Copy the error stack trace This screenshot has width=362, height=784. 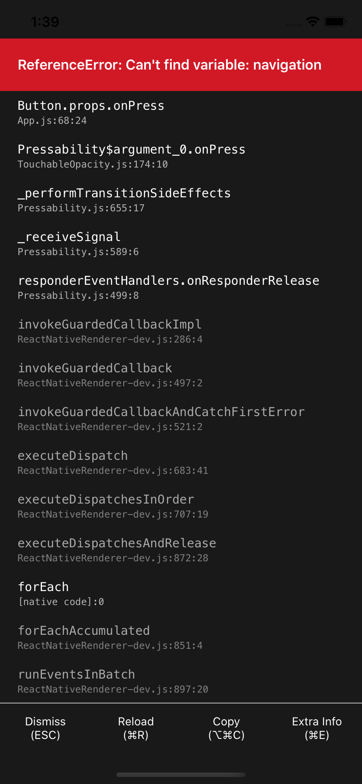point(226,728)
